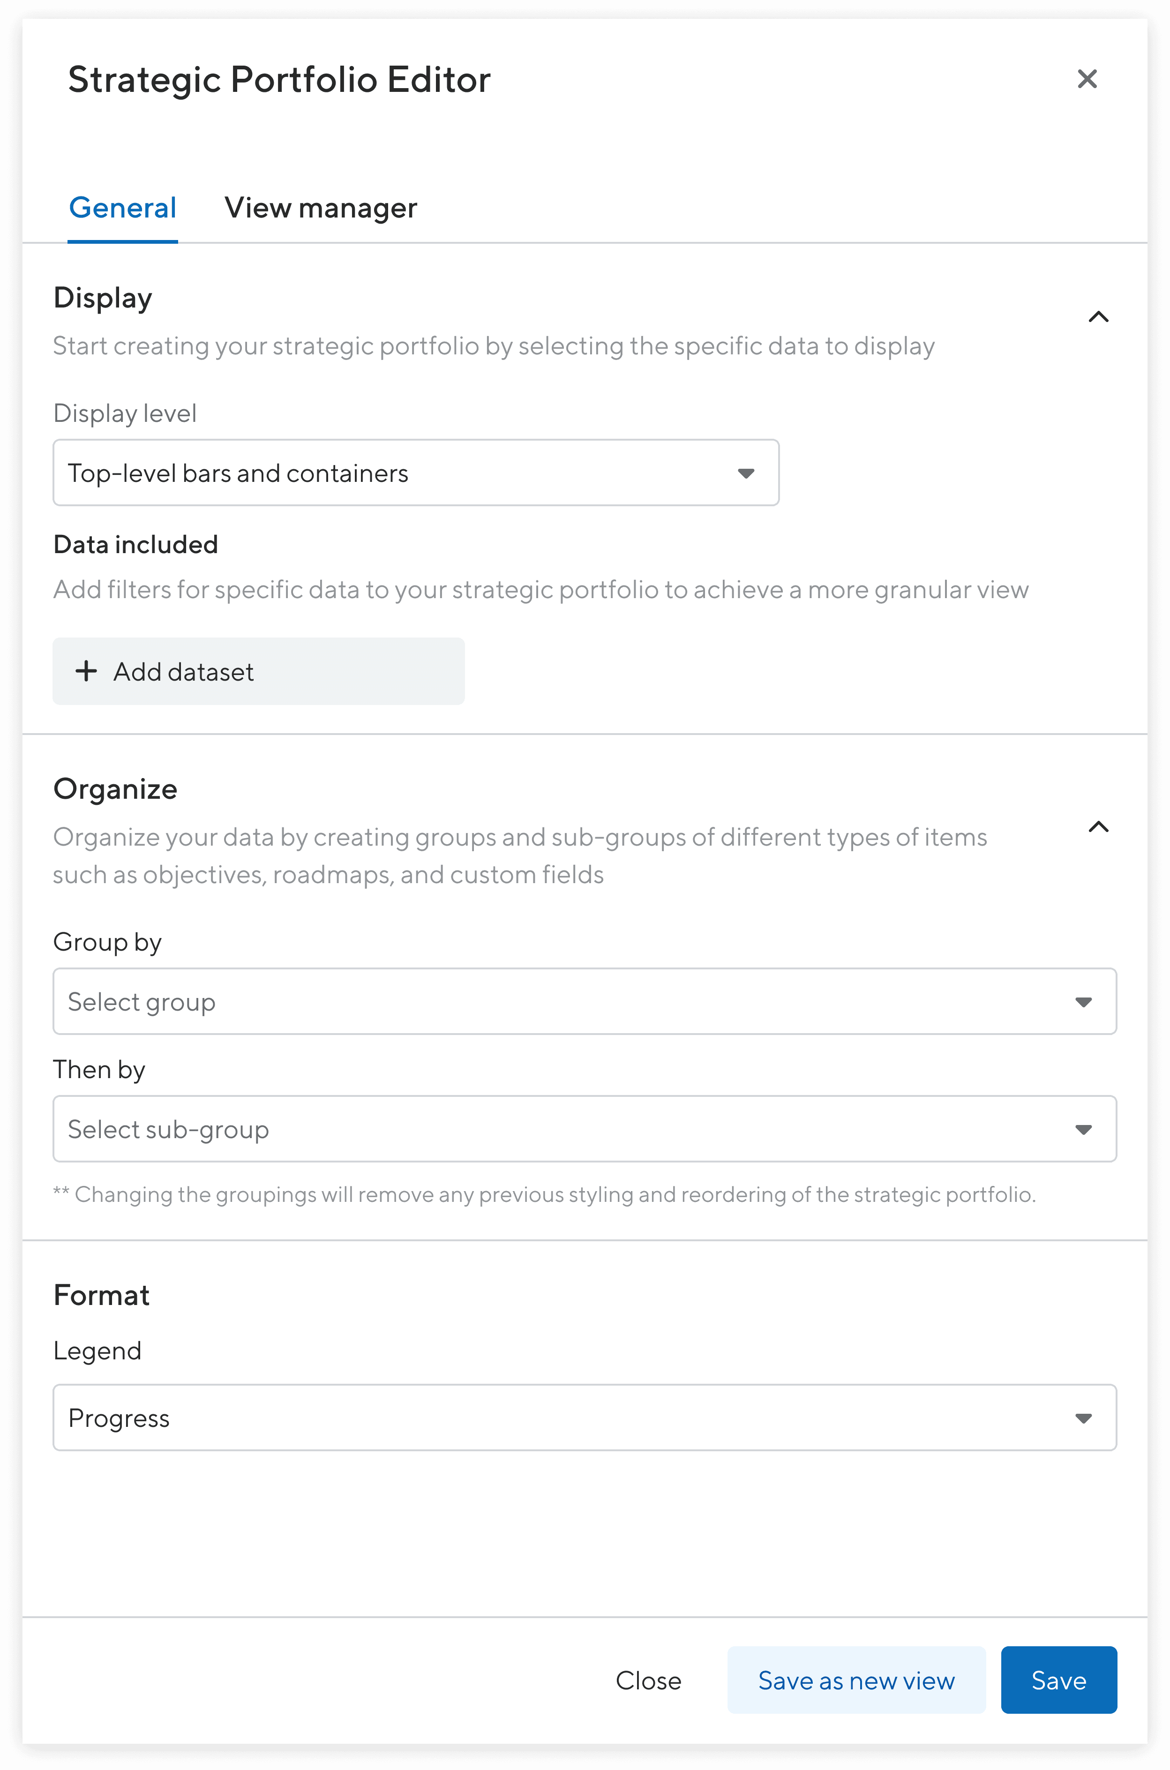
Task: Open the Group by Select group field
Action: point(552,1001)
